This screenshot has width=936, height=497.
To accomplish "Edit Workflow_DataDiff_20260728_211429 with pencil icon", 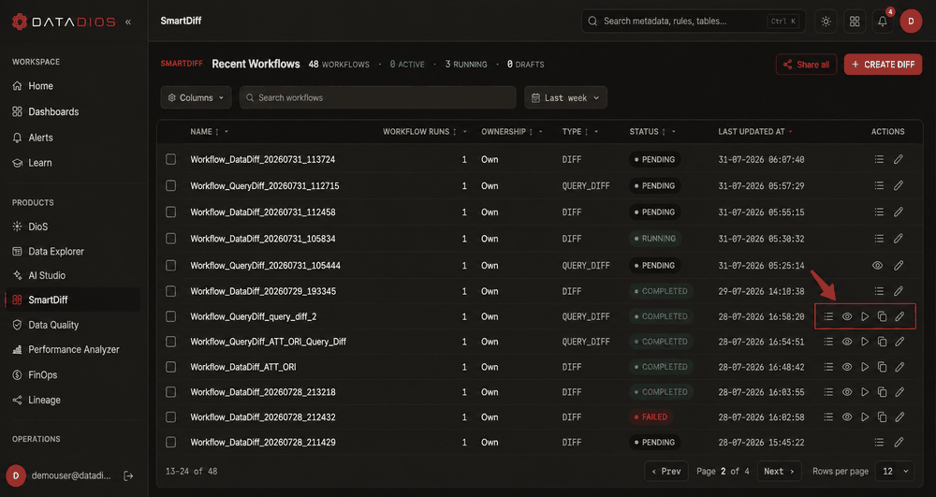I will click(x=899, y=442).
